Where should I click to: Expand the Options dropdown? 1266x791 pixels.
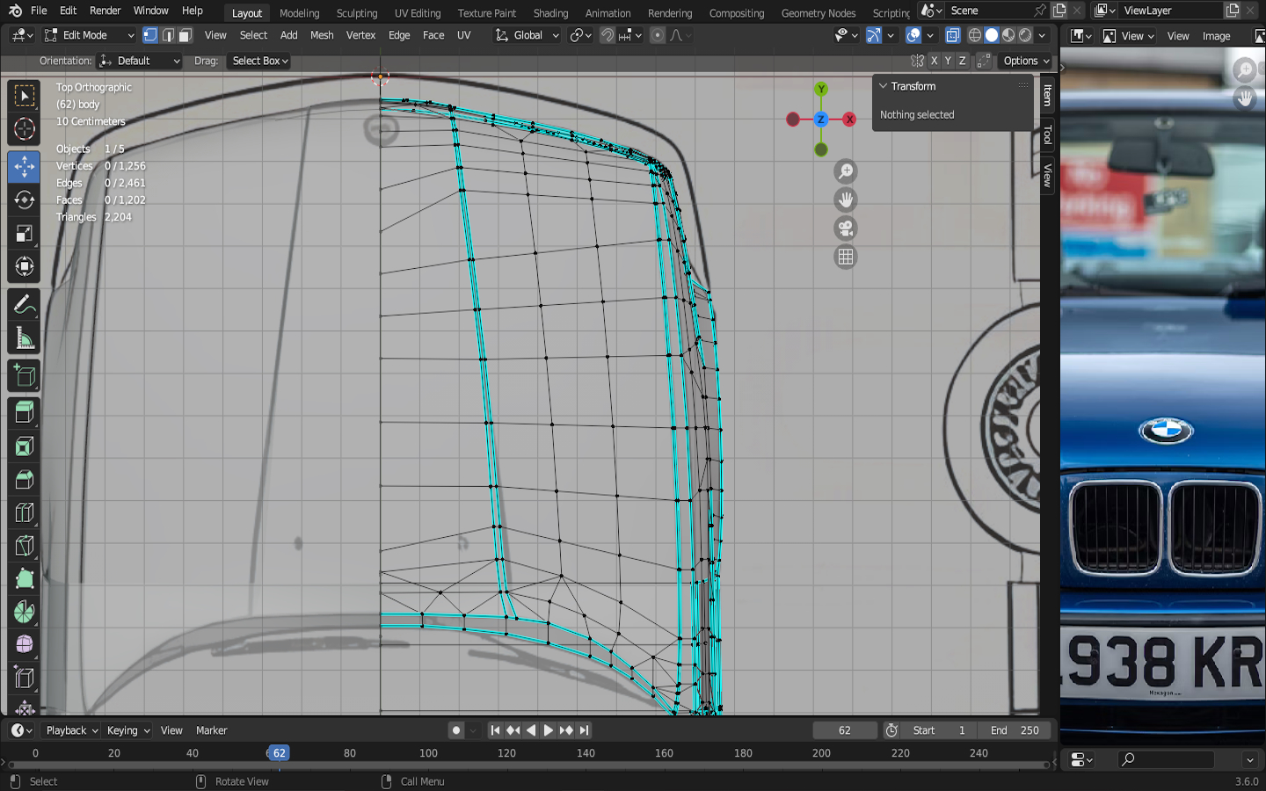tap(1026, 61)
